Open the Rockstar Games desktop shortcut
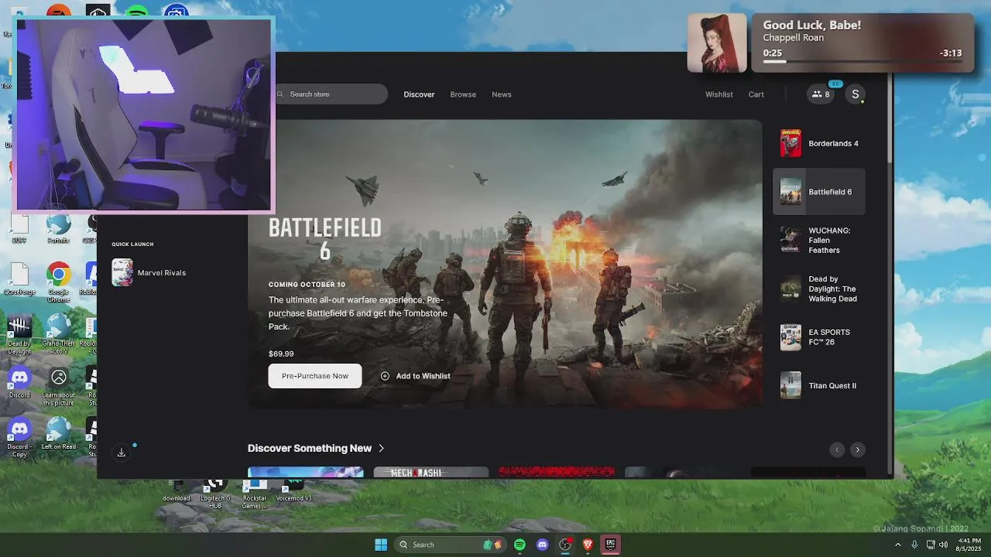Image resolution: width=991 pixels, height=557 pixels. (255, 494)
